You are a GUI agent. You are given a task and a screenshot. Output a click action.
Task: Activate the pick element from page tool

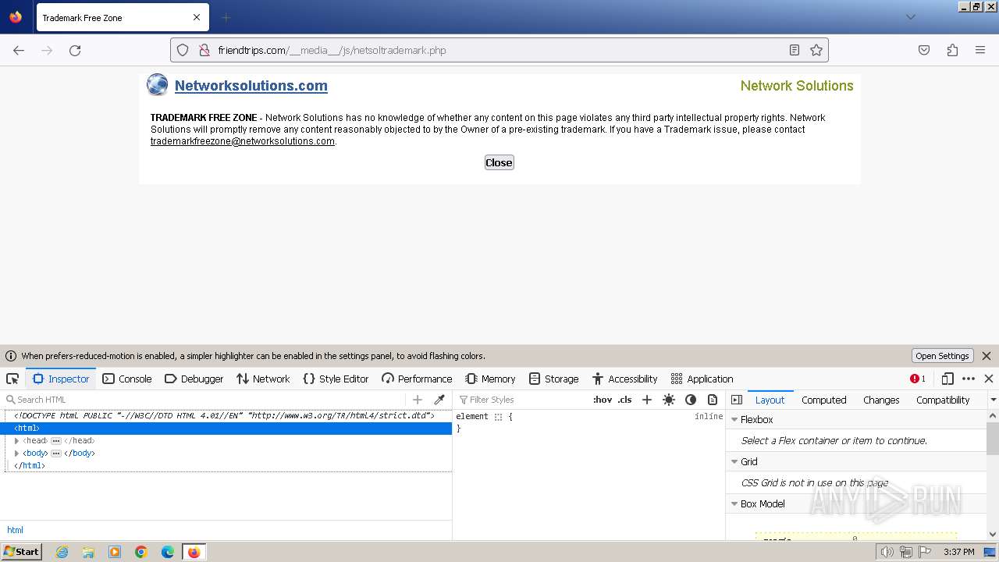point(12,379)
